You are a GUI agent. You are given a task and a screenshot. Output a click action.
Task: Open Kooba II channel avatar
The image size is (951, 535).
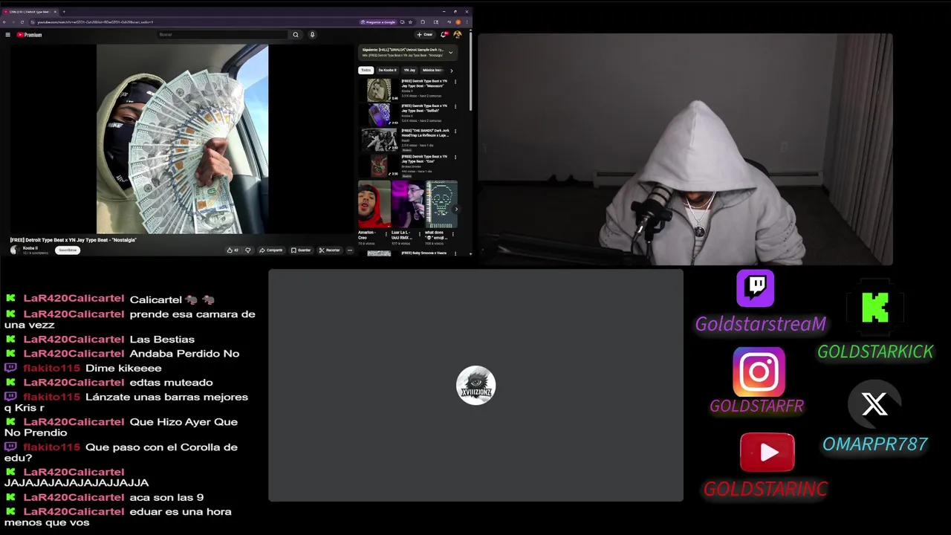14,250
